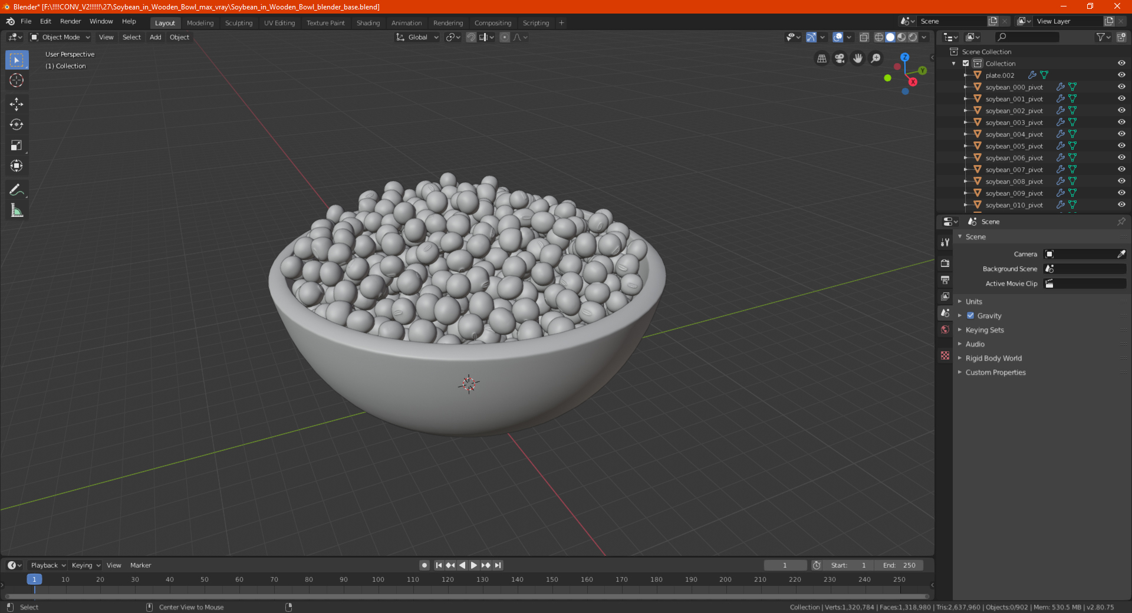This screenshot has width=1132, height=613.
Task: Toggle perspective/orthographic view grid icon
Action: pyautogui.click(x=822, y=58)
